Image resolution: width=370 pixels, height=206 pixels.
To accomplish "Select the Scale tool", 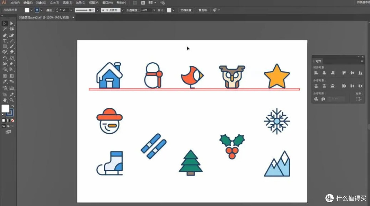I will tap(12, 58).
